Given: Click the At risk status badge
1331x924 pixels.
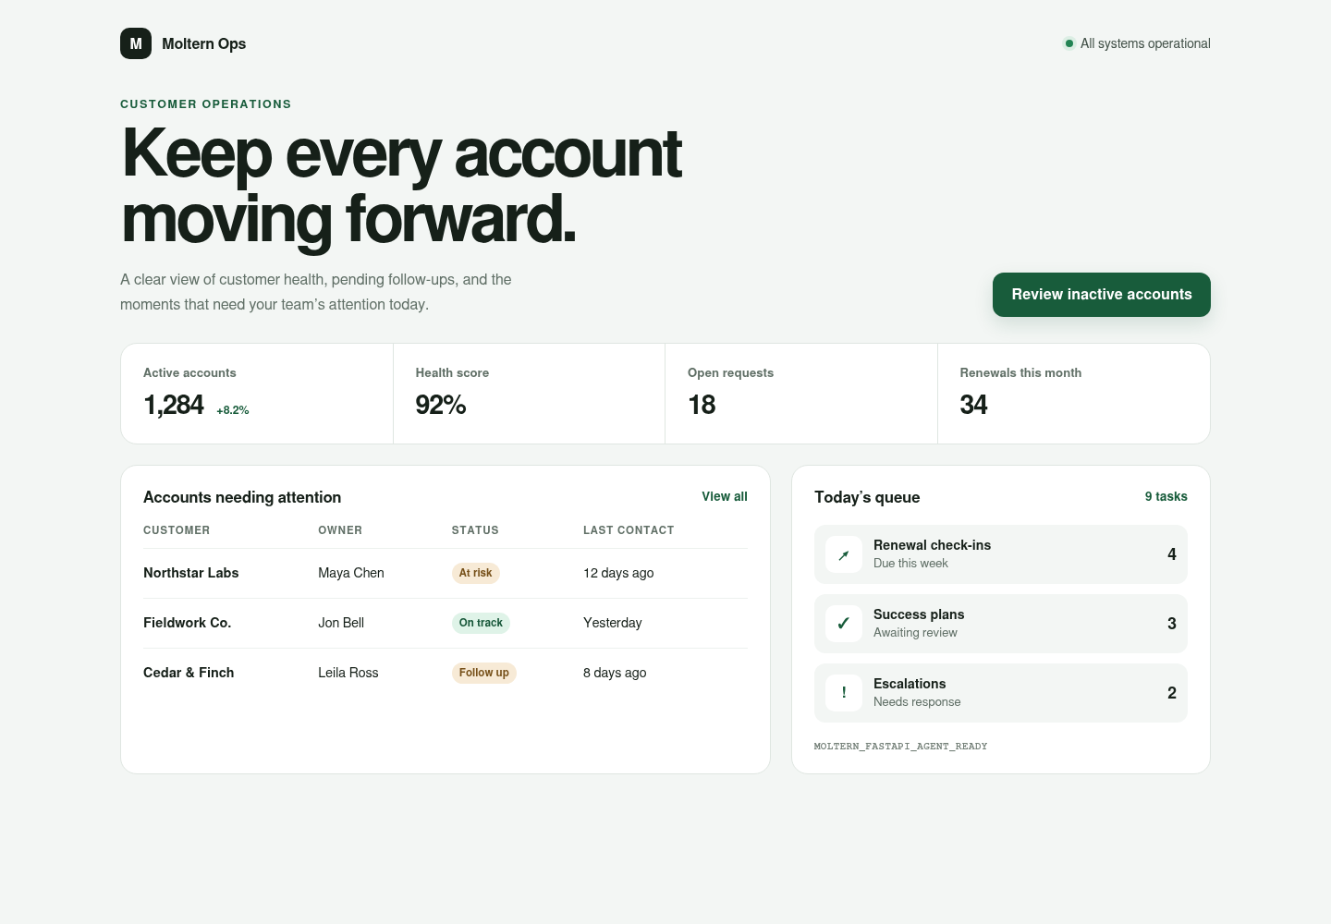Looking at the screenshot, I should [x=476, y=573].
